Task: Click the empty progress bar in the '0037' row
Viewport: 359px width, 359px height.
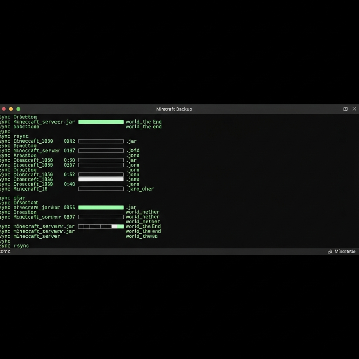Action: click(101, 217)
